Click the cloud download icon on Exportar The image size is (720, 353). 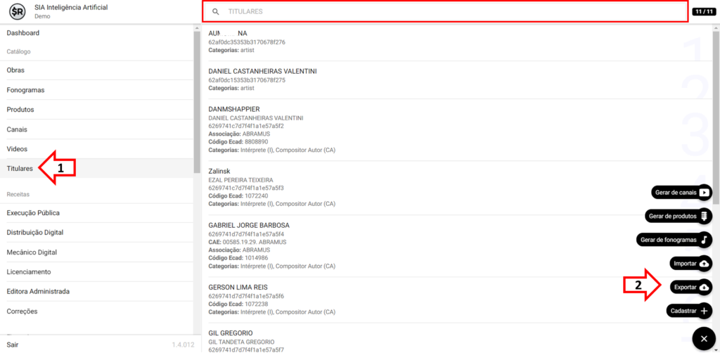(704, 288)
